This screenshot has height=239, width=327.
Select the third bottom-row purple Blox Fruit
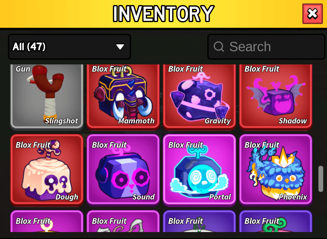click(199, 221)
